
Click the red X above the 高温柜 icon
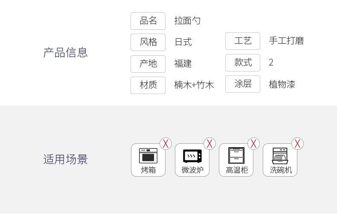click(x=254, y=144)
